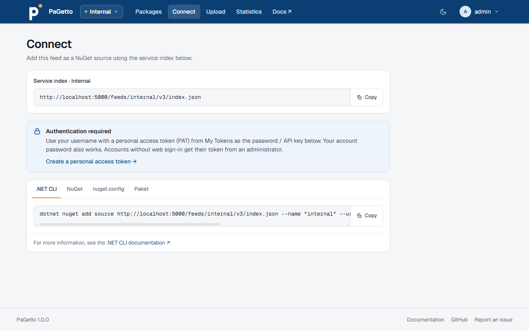Click the admin avatar circle

click(465, 12)
